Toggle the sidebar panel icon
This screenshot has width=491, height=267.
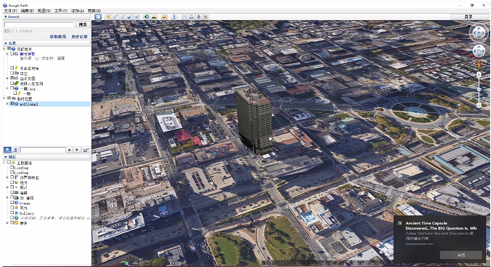[98, 17]
